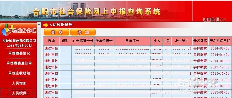
Task: Click the 合肥市社会保险网上申报查询系统 banner title
Action: pos(96,12)
